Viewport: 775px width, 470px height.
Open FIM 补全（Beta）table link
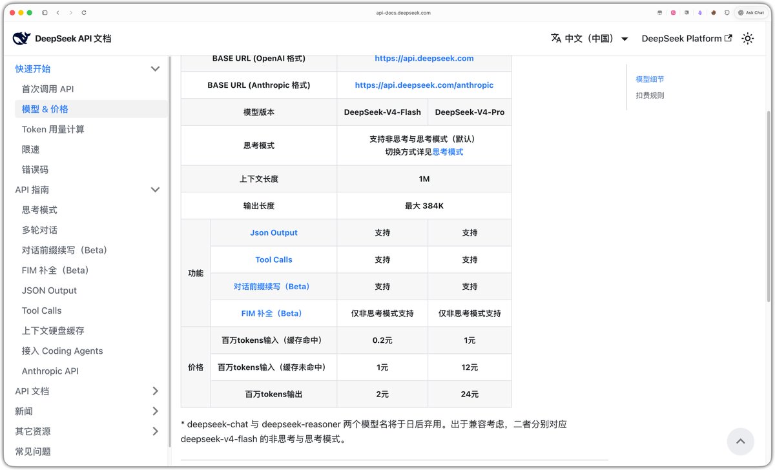274,313
